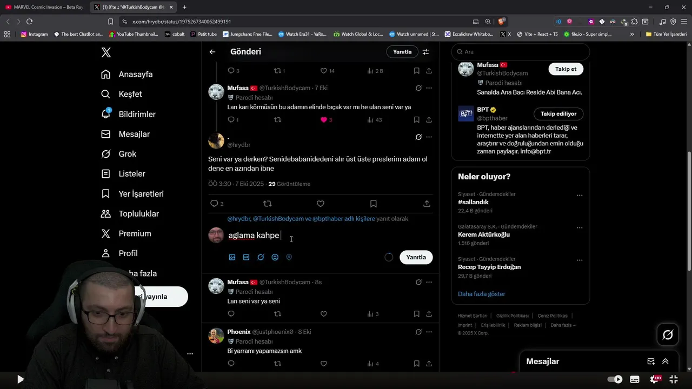Follow Mufasa with Takip et button

(565, 69)
